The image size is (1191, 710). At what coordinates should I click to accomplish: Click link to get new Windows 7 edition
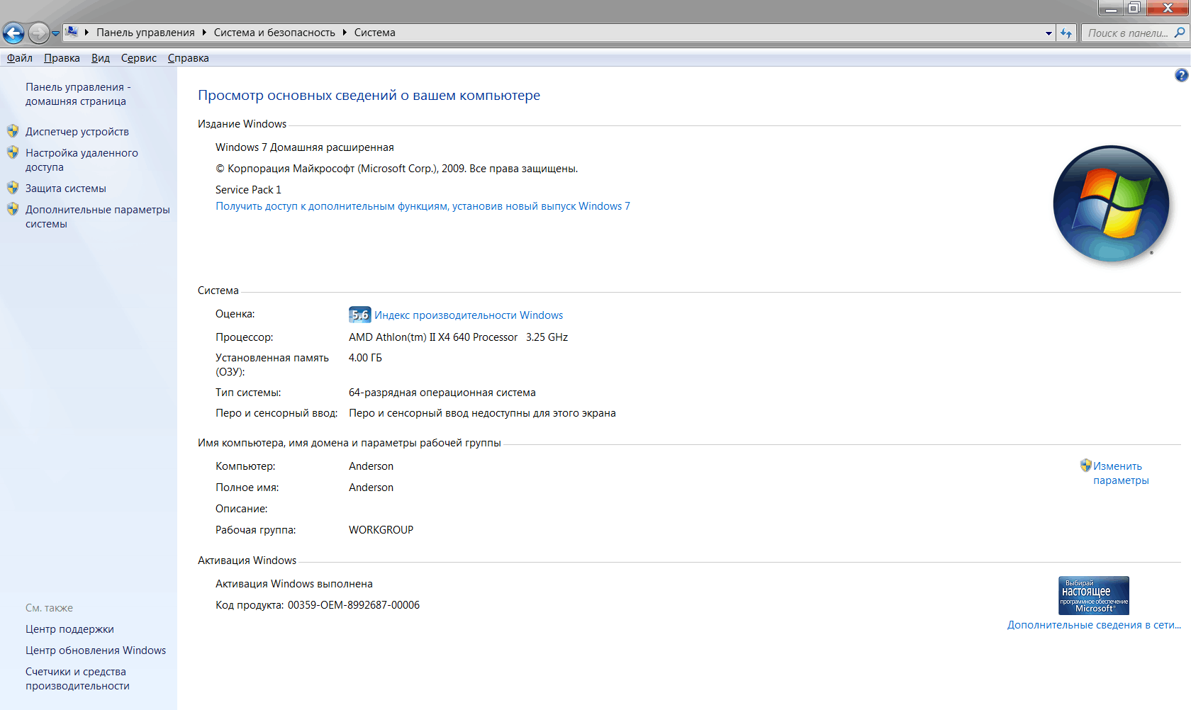pos(423,206)
